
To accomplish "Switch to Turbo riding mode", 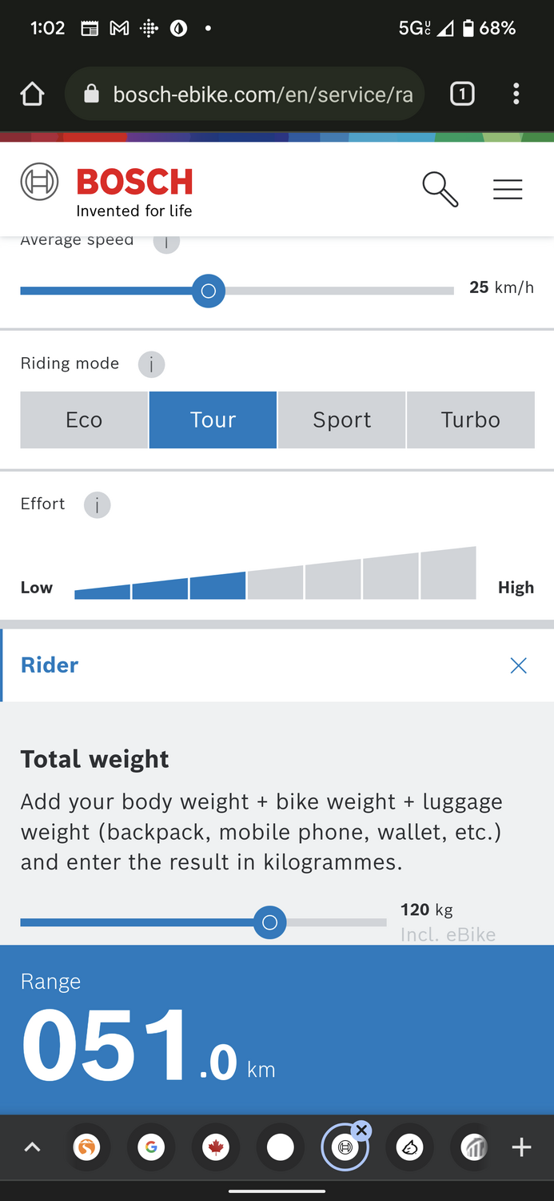I will coord(471,420).
